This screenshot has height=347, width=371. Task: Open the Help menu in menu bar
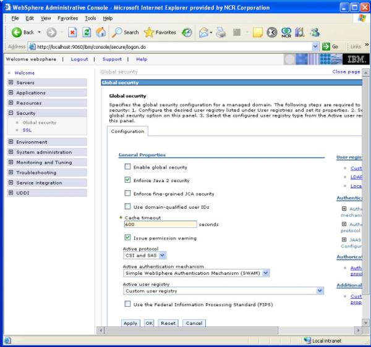pyautogui.click(x=108, y=18)
